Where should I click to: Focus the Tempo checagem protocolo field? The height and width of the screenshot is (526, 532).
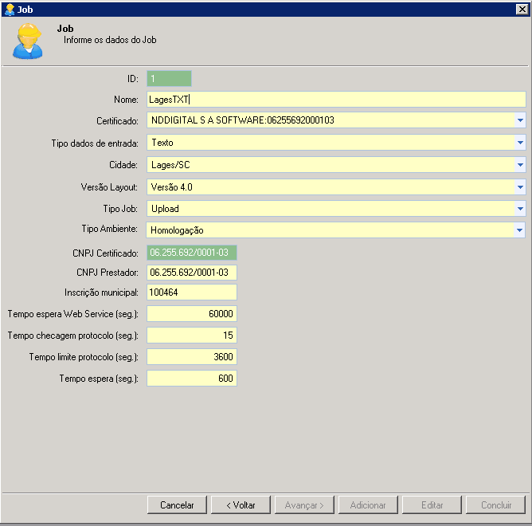(192, 336)
